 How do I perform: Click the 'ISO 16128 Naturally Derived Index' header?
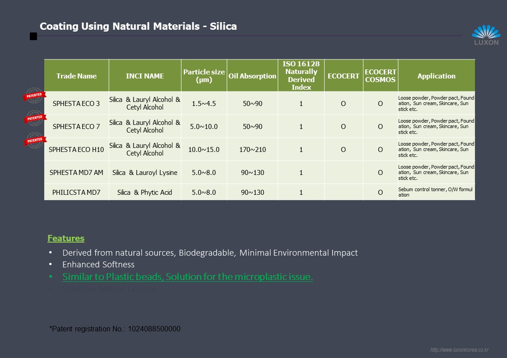point(301,76)
